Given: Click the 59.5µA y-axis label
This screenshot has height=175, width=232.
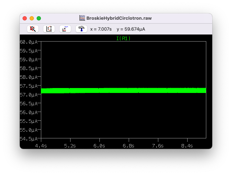Looking at the screenshot, I should pos(29,51).
